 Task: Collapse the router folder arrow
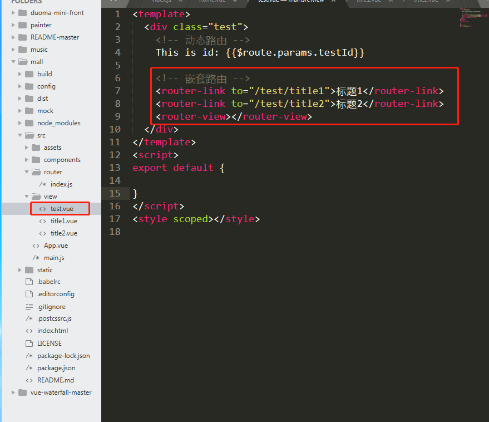coord(27,172)
